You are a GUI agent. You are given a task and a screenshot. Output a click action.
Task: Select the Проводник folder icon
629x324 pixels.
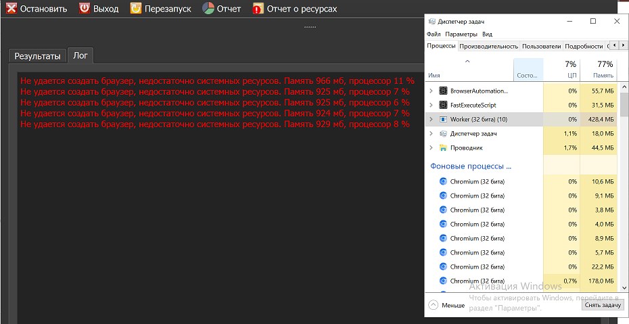pyautogui.click(x=444, y=147)
